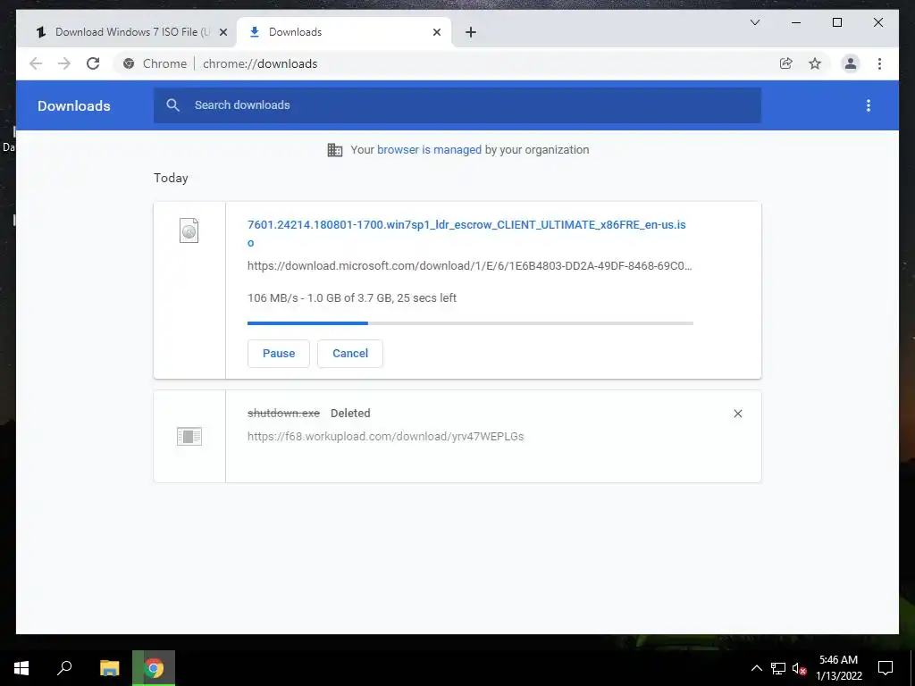Open File Explorer from the taskbar
The image size is (915, 686).
[110, 668]
